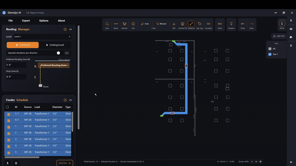Select the Coupling tool

coord(208,25)
